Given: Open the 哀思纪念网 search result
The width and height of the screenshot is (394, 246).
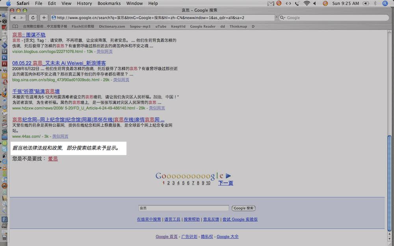Looking at the screenshot, I should (x=88, y=120).
